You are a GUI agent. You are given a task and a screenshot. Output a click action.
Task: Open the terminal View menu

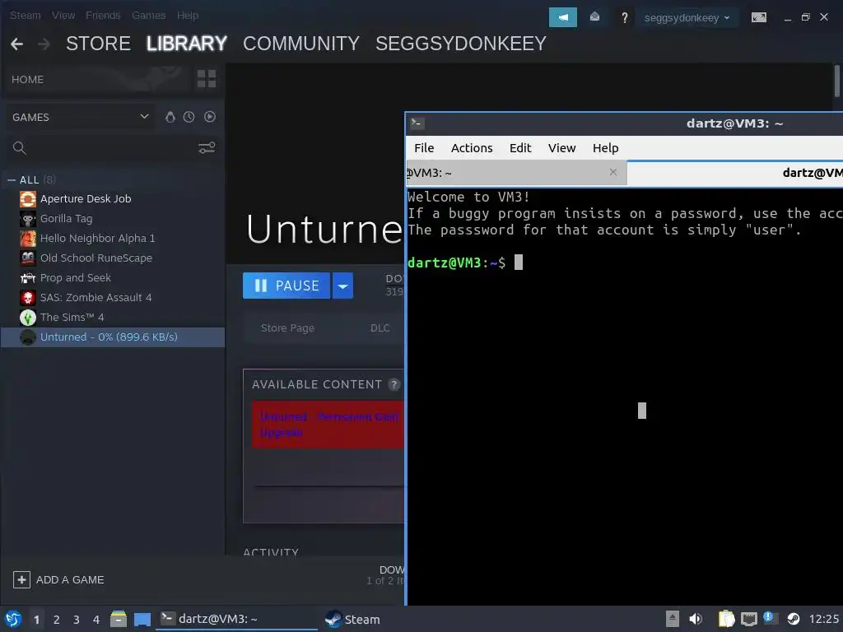coord(561,148)
